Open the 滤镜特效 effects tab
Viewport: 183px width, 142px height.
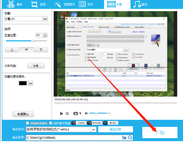(65, 4)
